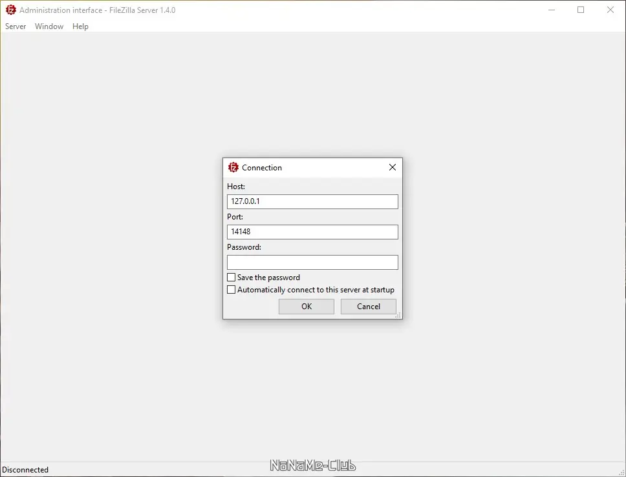626x477 pixels.
Task: Click the main window title text
Action: click(x=98, y=10)
